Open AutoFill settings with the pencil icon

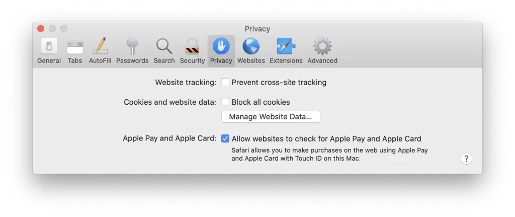pyautogui.click(x=100, y=47)
